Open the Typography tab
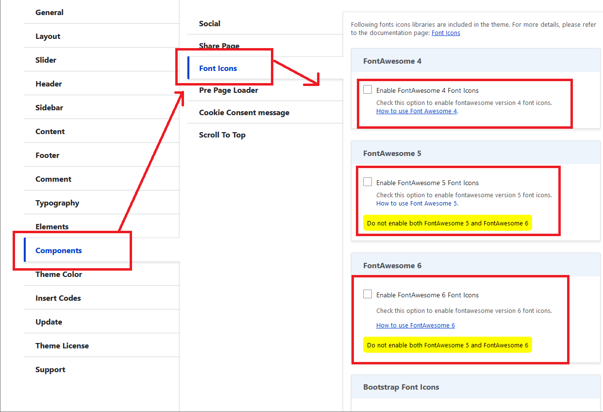The width and height of the screenshot is (603, 412). tap(57, 203)
